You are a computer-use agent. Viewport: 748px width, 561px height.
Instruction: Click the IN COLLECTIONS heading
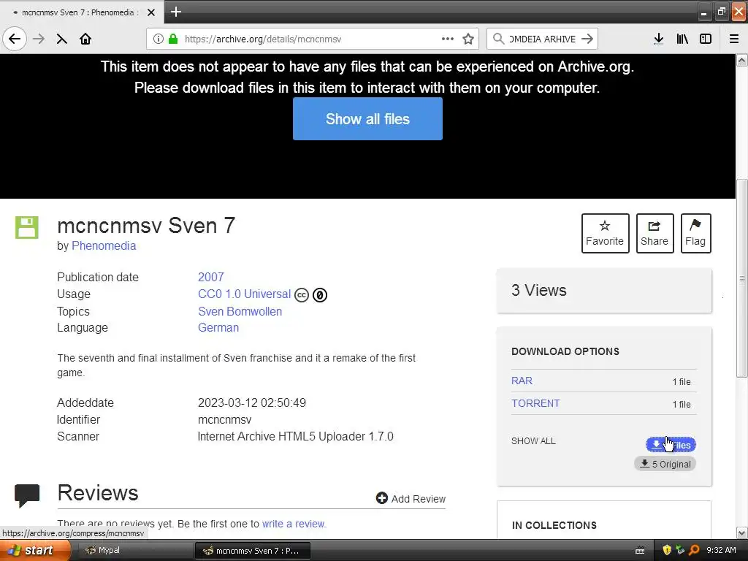coord(554,525)
